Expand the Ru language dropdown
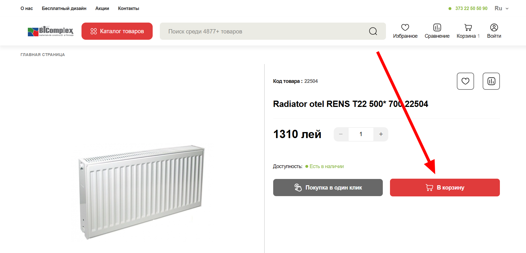The image size is (526, 253). (501, 8)
